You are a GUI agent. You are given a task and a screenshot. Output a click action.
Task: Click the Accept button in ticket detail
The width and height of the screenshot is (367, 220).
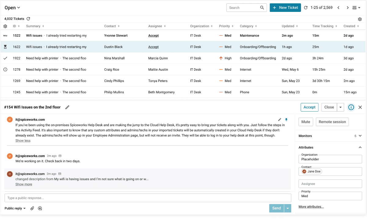310,107
